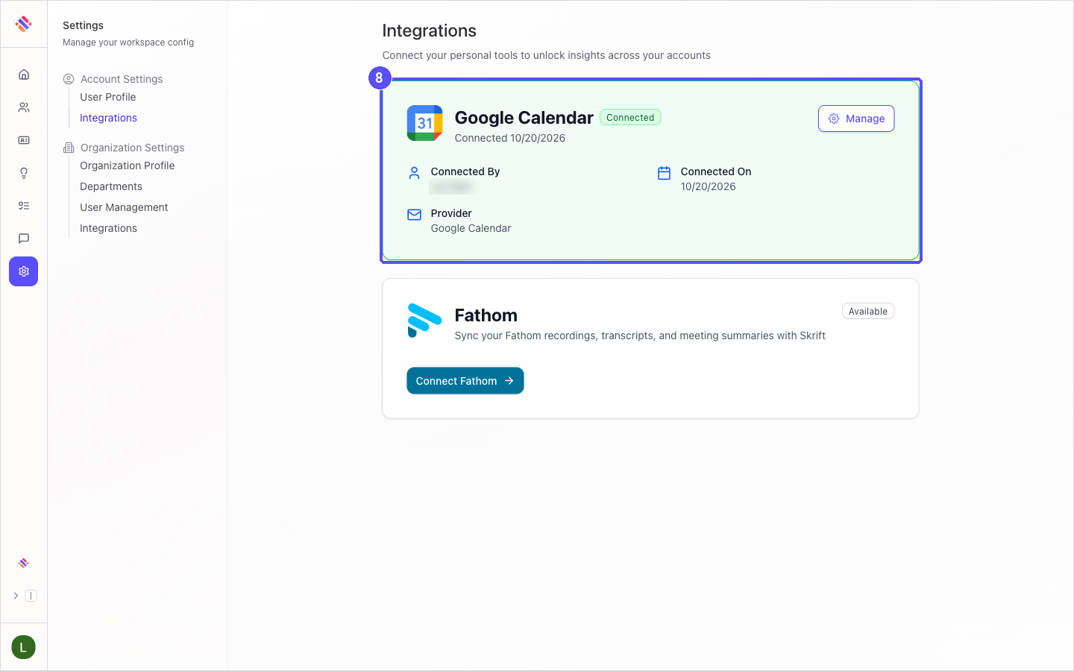Select Integrations under Account Settings
The width and height of the screenshot is (1074, 671).
(x=109, y=118)
